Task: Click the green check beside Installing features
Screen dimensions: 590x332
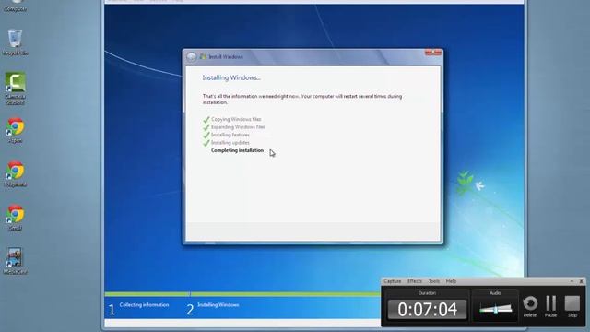Action: click(x=206, y=136)
